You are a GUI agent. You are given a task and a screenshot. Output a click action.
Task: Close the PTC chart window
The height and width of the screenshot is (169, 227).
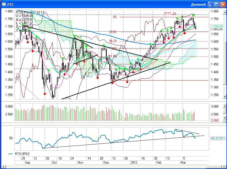click(223, 5)
